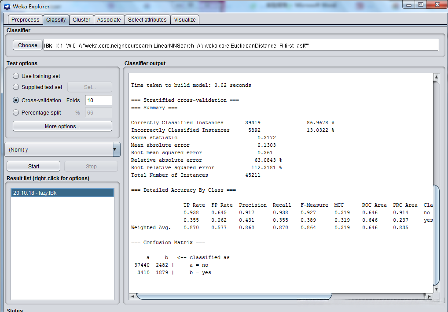This screenshot has width=448, height=312.
Task: Select the Supplied test set option
Action: [16, 87]
